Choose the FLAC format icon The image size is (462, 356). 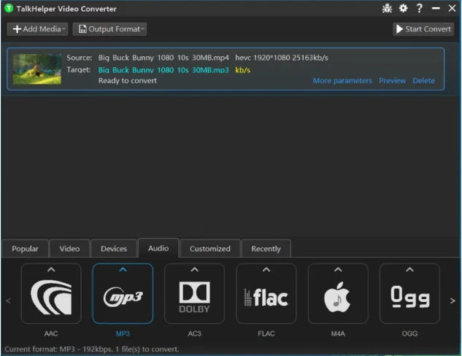click(266, 294)
